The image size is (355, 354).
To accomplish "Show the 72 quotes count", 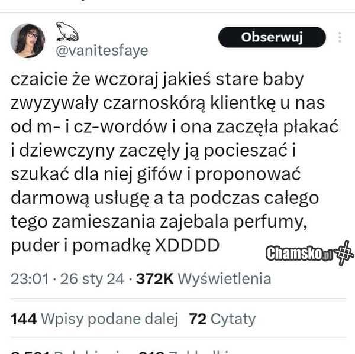I will pos(198,319).
